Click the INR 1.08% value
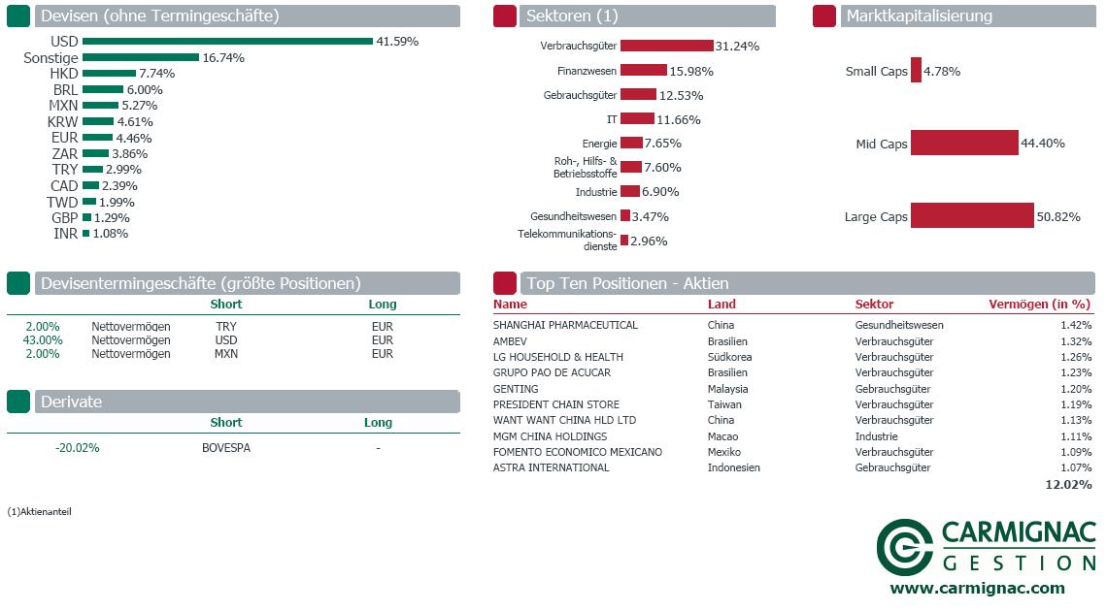 click(110, 234)
